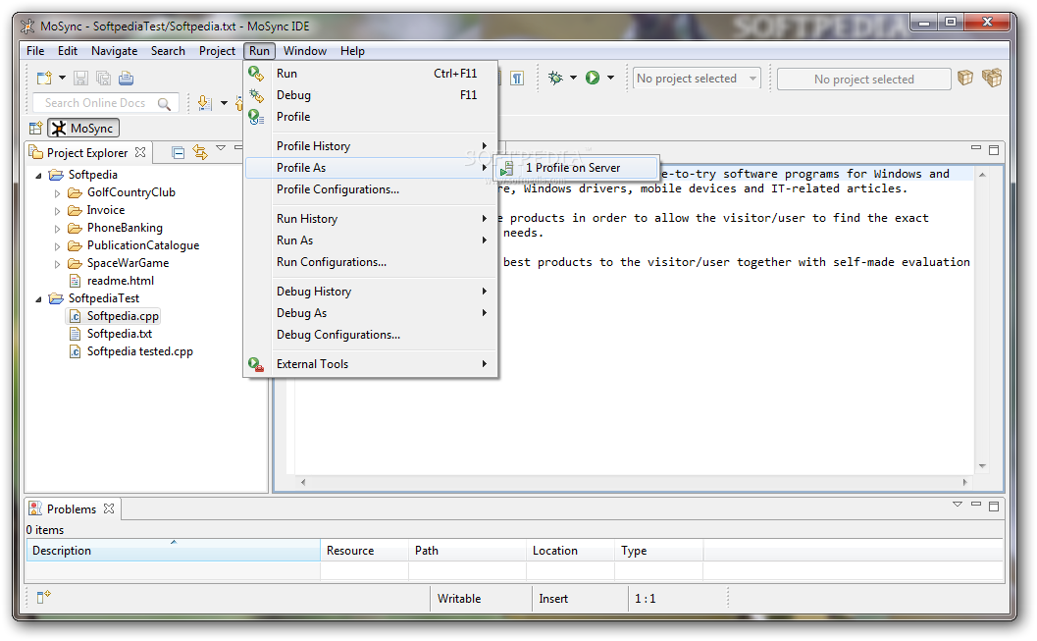Open the External Tools submenu
This screenshot has height=641, width=1037.
tap(371, 364)
